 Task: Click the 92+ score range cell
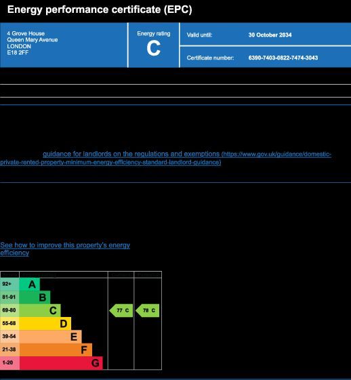point(9,284)
